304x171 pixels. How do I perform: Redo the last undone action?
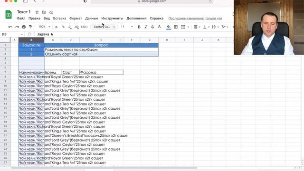point(17,27)
